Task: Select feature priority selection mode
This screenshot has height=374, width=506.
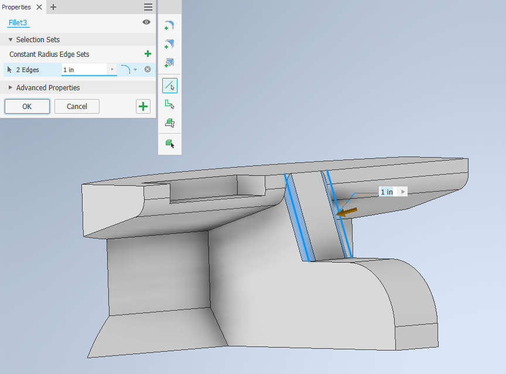Action: click(170, 123)
